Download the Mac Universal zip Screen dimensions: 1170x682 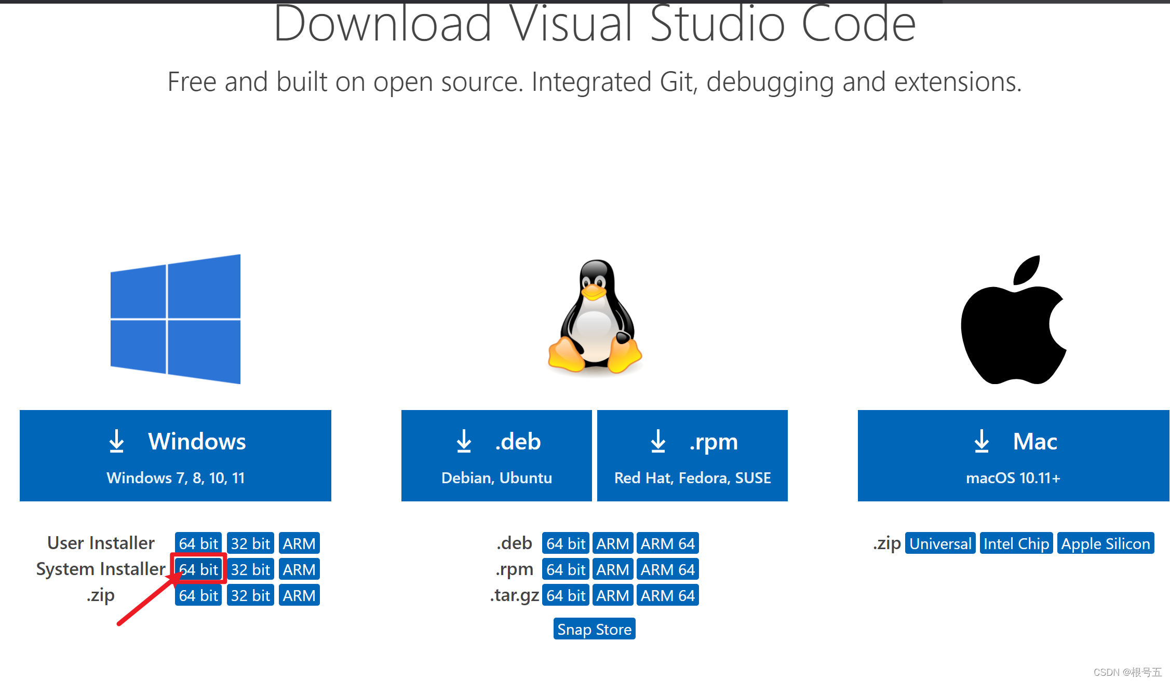(x=940, y=543)
